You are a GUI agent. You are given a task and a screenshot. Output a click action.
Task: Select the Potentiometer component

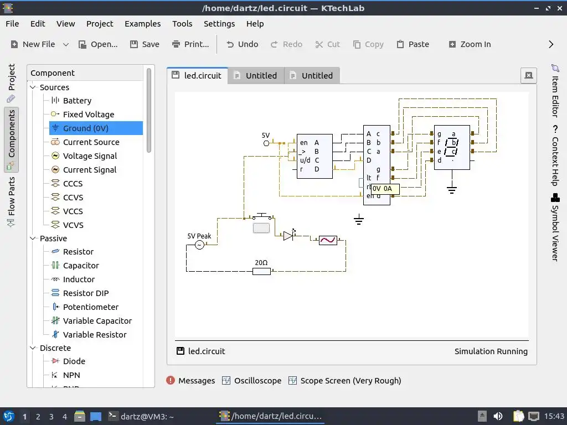click(x=90, y=307)
